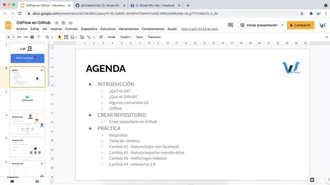Click the explore button at bottom right

312,180
